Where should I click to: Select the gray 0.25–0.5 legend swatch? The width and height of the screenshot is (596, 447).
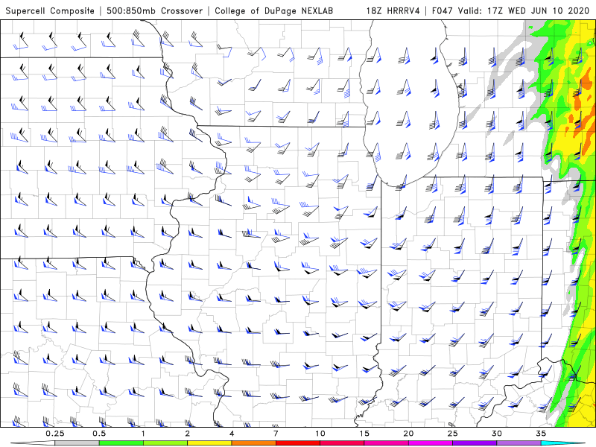point(77,443)
